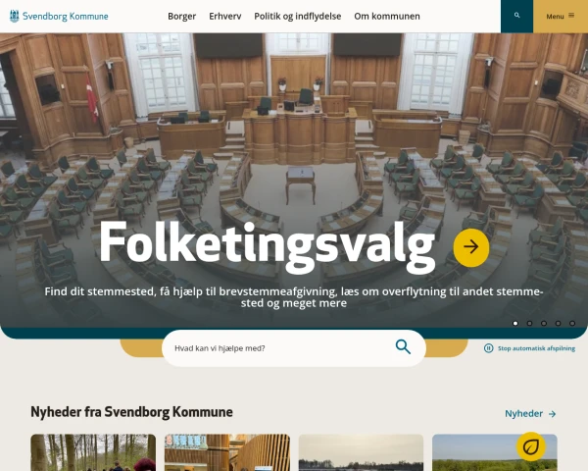Focus the 'Hvad kan vi hjælpe med?' search field
The height and width of the screenshot is (471, 588).
(x=281, y=348)
